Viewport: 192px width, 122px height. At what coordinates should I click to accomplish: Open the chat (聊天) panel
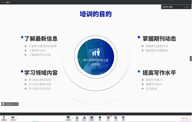(x=92, y=118)
